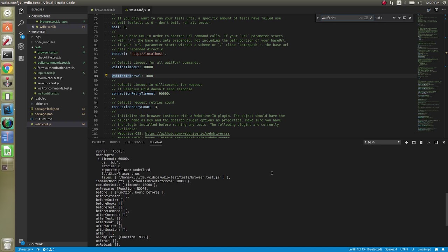Open Terminal app in Ubuntu launcher
This screenshot has height=252, width=448.
[x=7, y=54]
